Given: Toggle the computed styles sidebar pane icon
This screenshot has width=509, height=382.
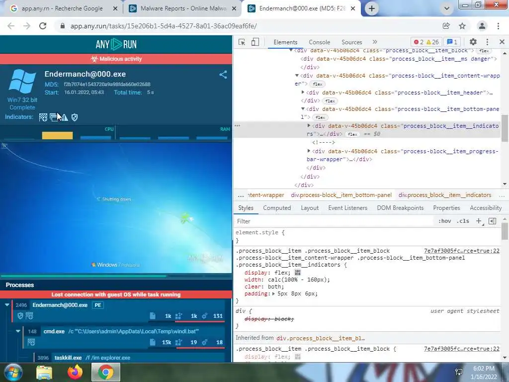Looking at the screenshot, I should pyautogui.click(x=492, y=221).
